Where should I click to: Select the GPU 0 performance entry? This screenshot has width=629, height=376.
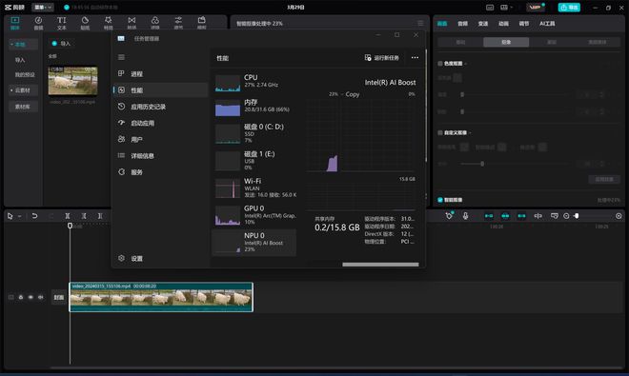(254, 214)
